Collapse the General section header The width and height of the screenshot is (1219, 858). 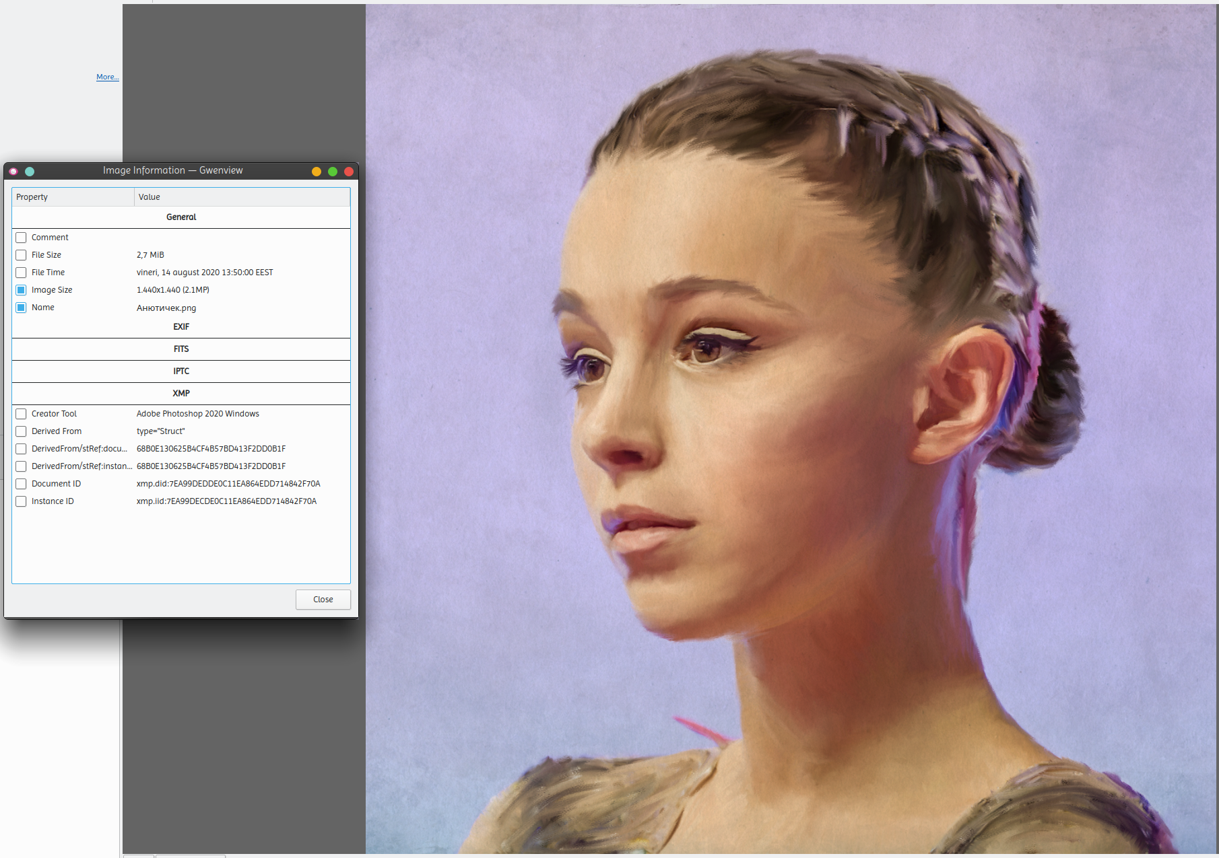click(x=181, y=217)
